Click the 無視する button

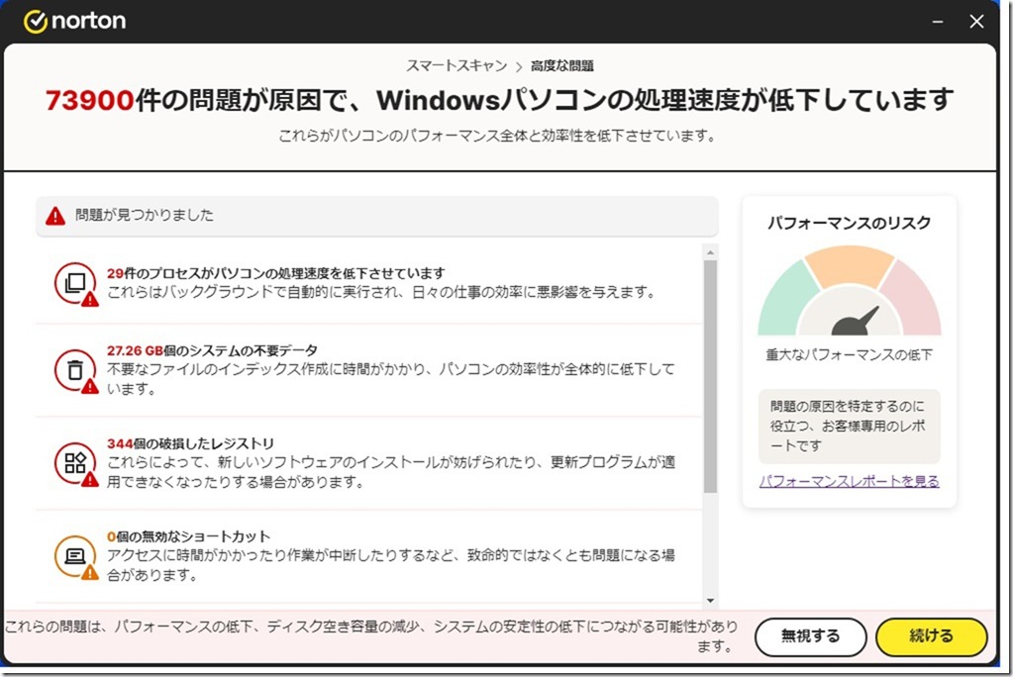click(810, 637)
